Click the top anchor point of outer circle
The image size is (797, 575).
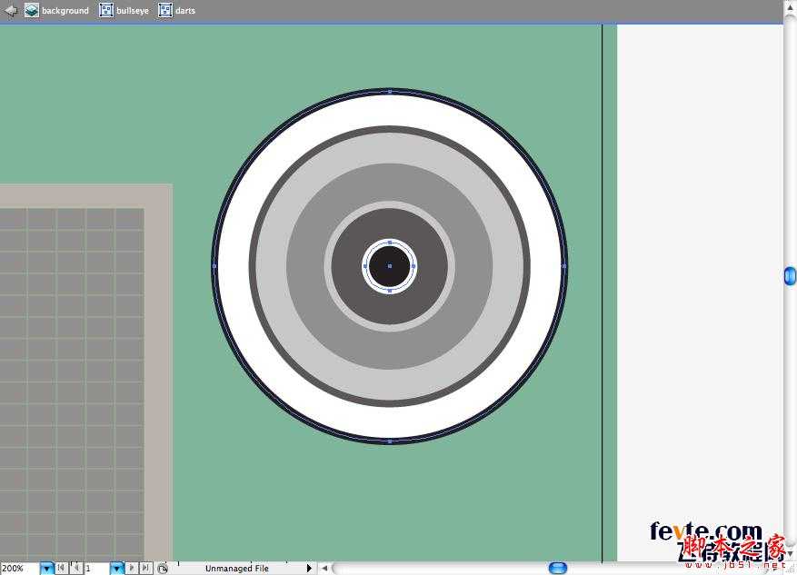390,92
